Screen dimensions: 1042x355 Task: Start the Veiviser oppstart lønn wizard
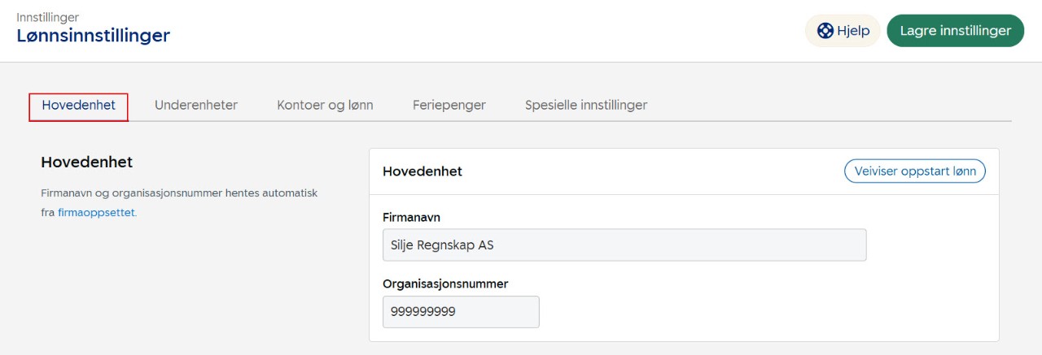pyautogui.click(x=915, y=171)
